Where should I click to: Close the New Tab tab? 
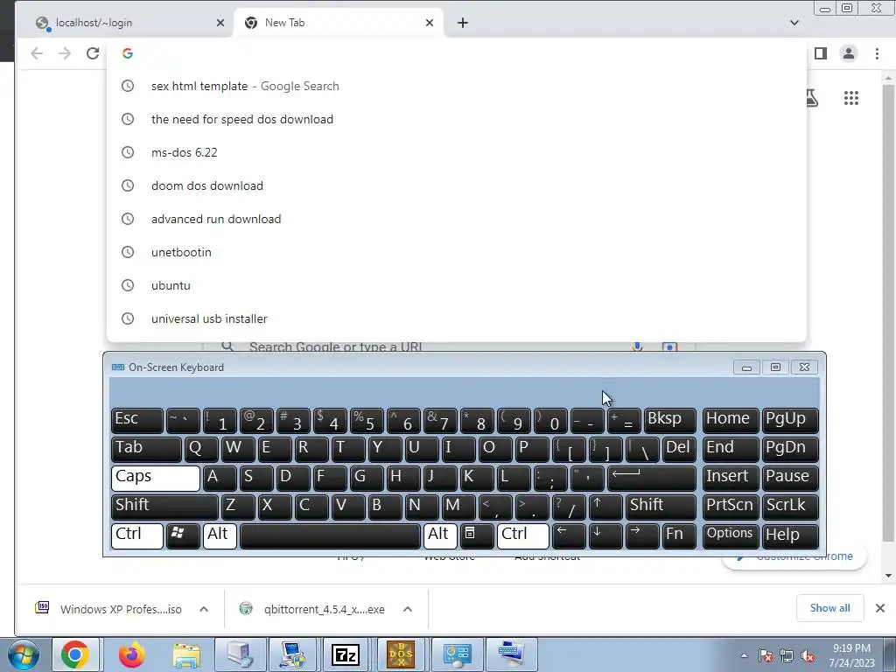(x=430, y=23)
